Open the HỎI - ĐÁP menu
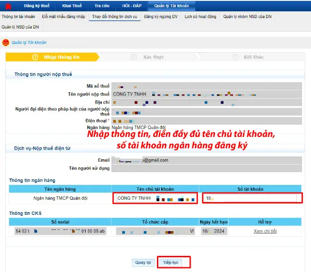The width and height of the screenshot is (311, 272). tap(132, 6)
